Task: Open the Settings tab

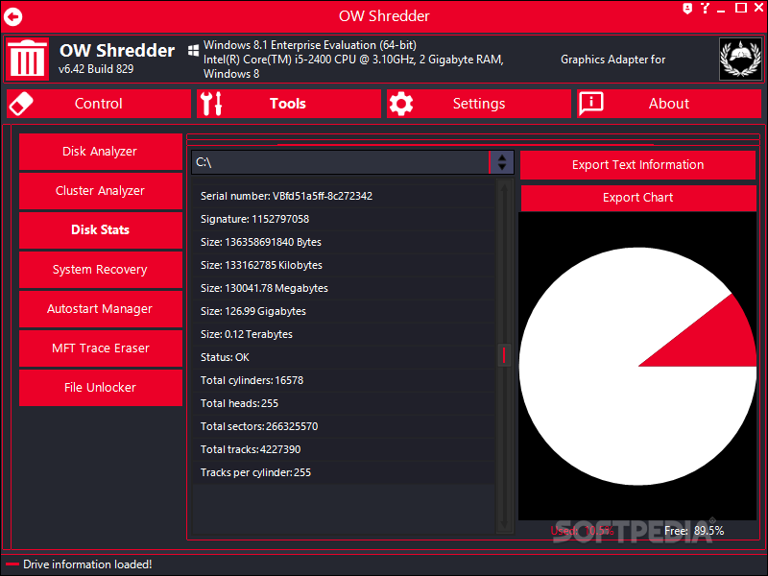Action: pyautogui.click(x=478, y=104)
